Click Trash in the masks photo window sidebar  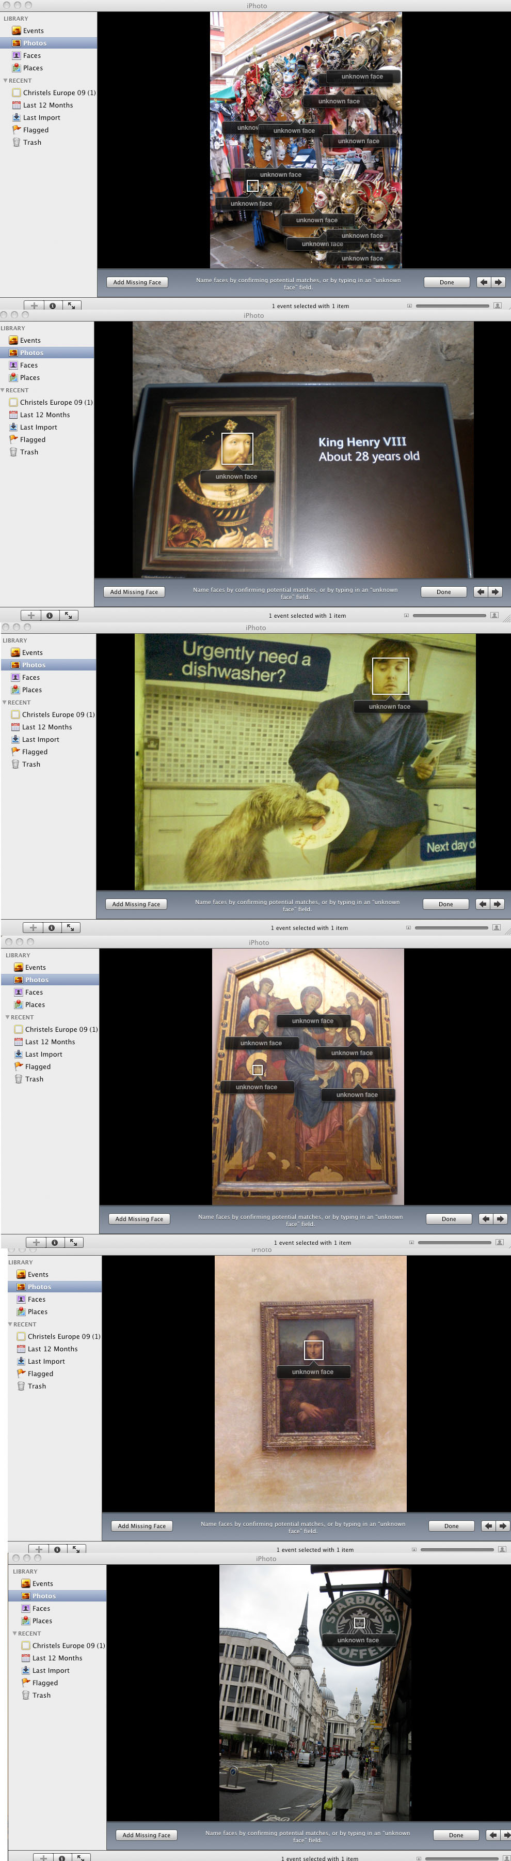pyautogui.click(x=32, y=142)
